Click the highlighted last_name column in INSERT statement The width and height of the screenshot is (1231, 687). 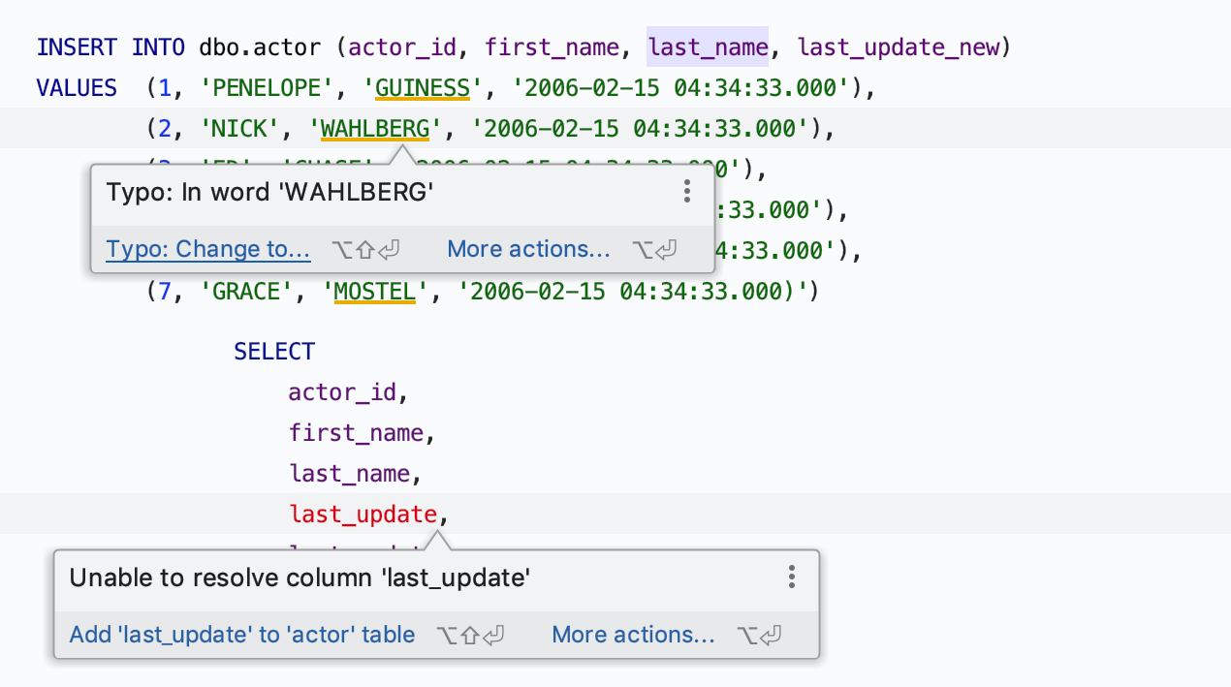tap(708, 47)
